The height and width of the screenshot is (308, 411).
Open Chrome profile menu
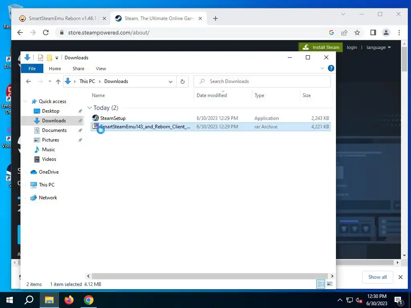click(x=386, y=32)
